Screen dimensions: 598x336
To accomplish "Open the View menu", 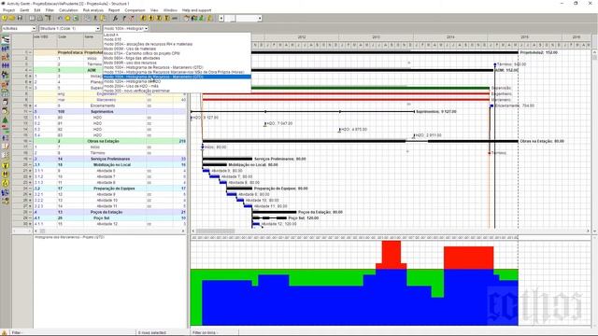I will click(154, 10).
